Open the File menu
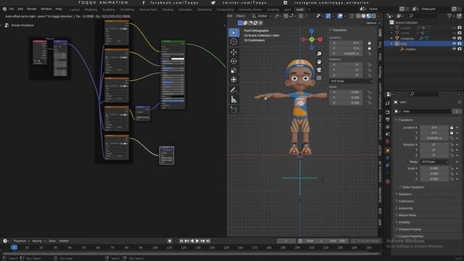 [x=12, y=9]
